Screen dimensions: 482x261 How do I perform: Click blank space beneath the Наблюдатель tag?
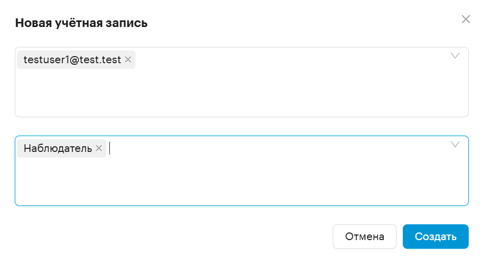pos(61,181)
